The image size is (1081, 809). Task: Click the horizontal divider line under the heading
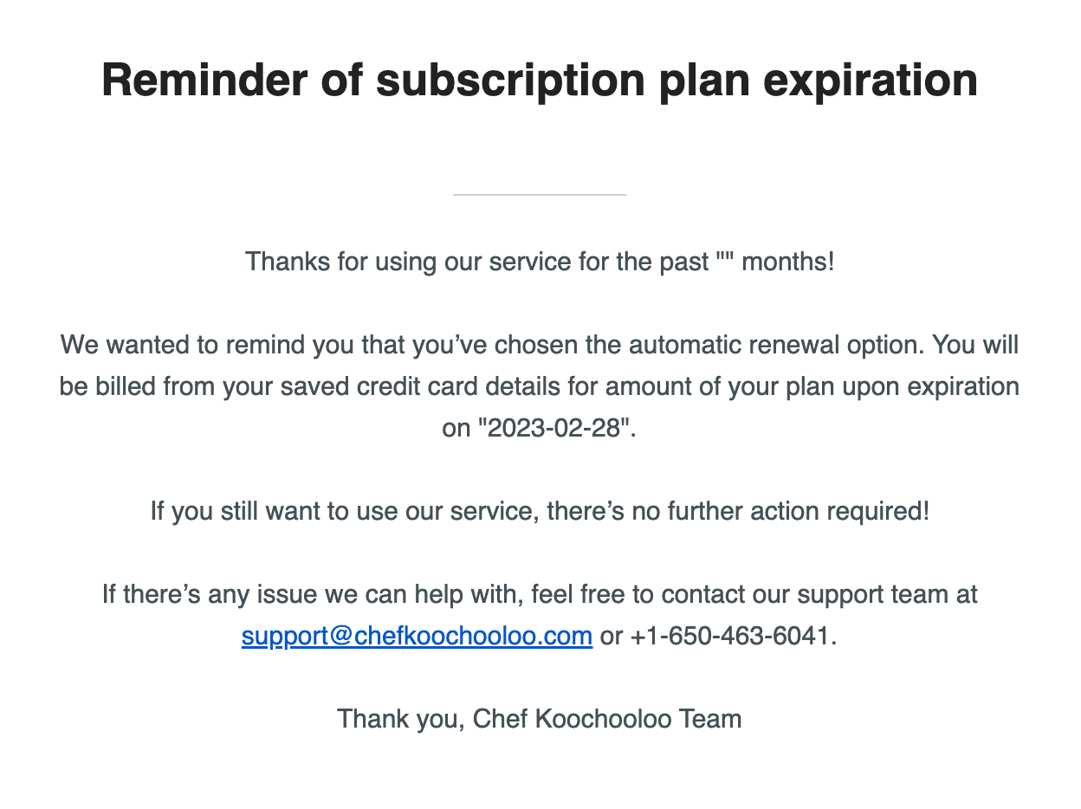point(540,195)
